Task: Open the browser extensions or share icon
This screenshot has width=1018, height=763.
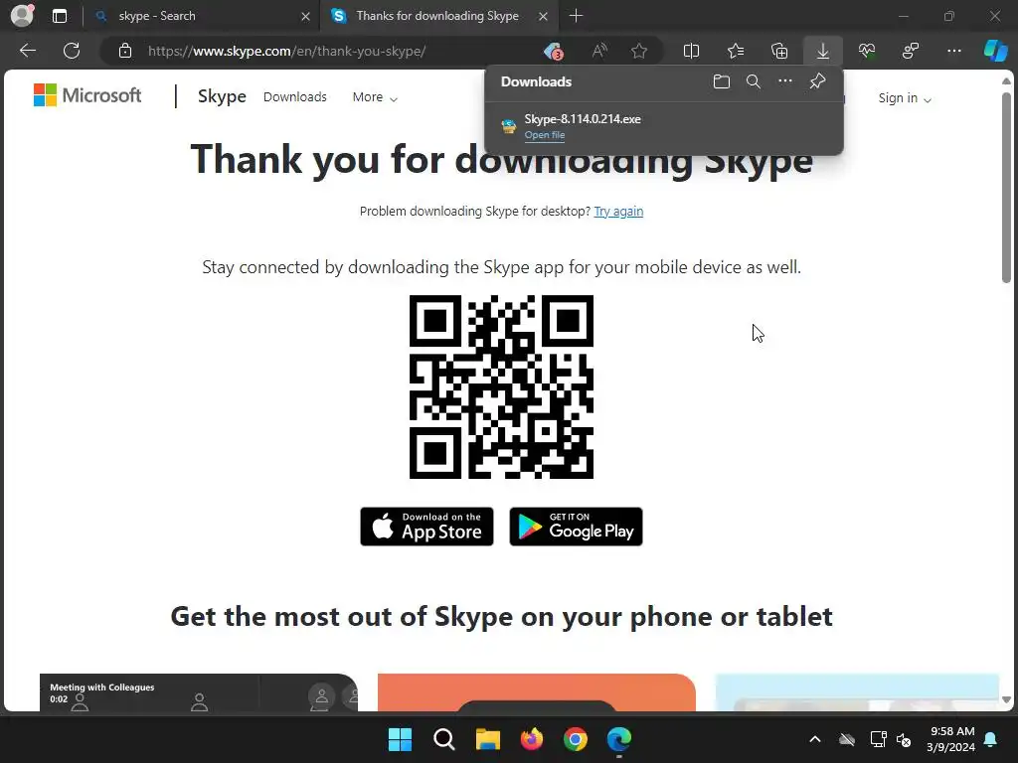Action: (x=911, y=51)
